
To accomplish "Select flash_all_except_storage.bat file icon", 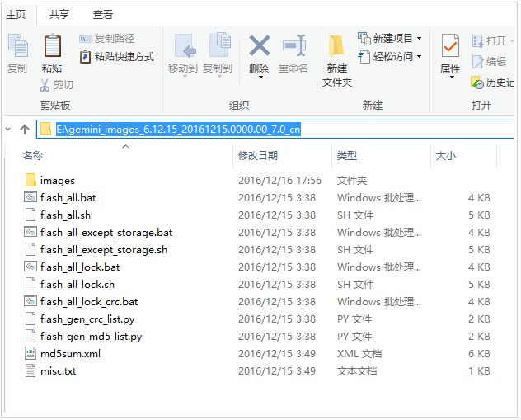I will [31, 232].
